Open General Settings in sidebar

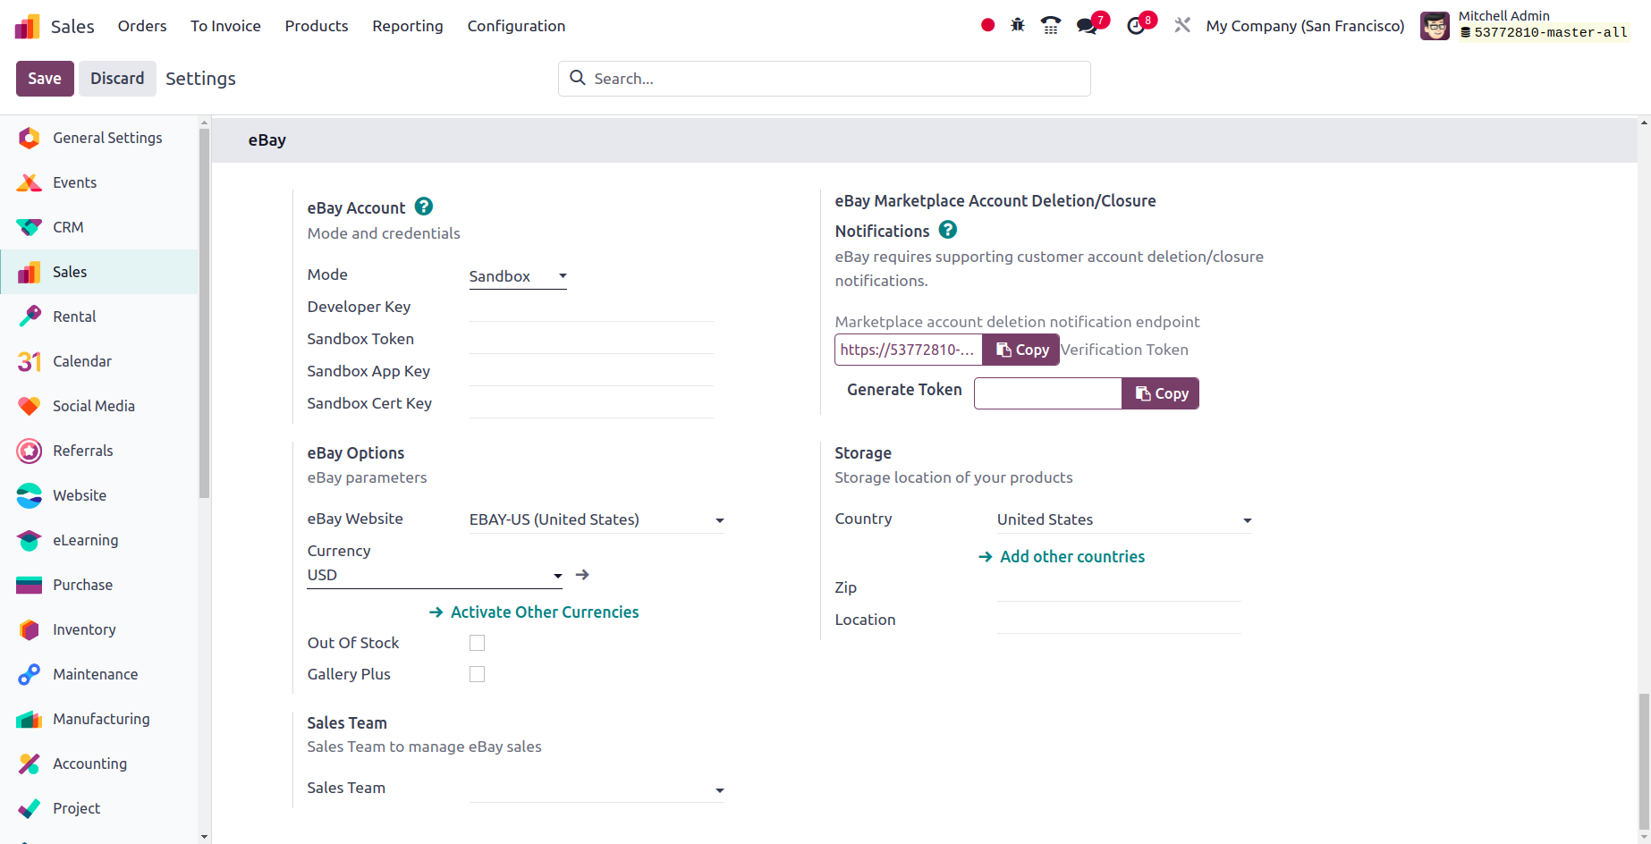click(x=99, y=138)
